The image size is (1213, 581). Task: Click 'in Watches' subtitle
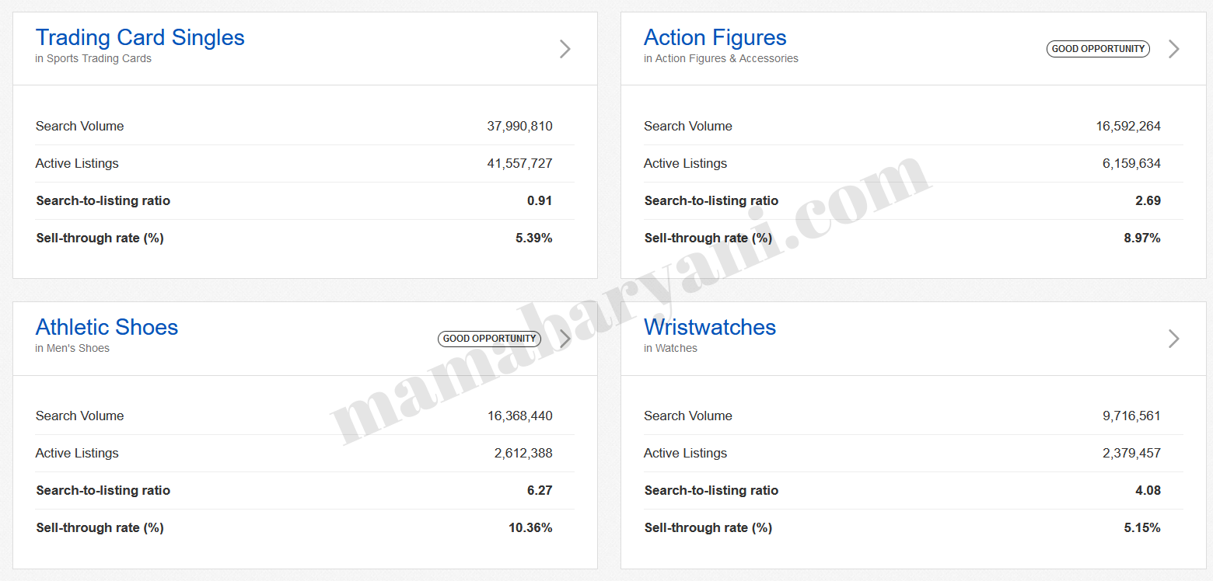click(x=670, y=349)
